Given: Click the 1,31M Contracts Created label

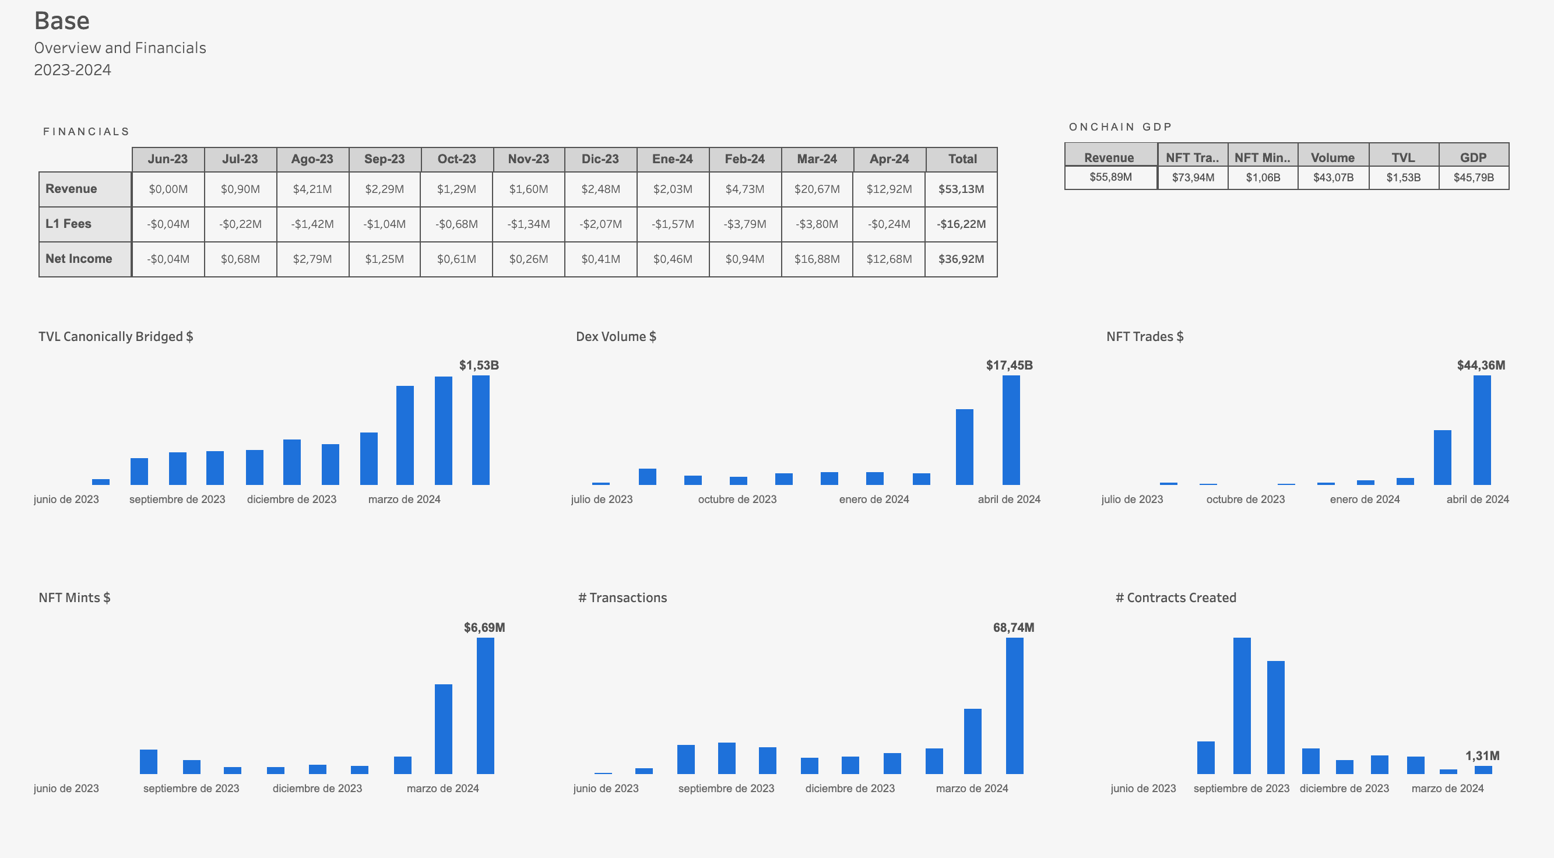Looking at the screenshot, I should (1482, 755).
